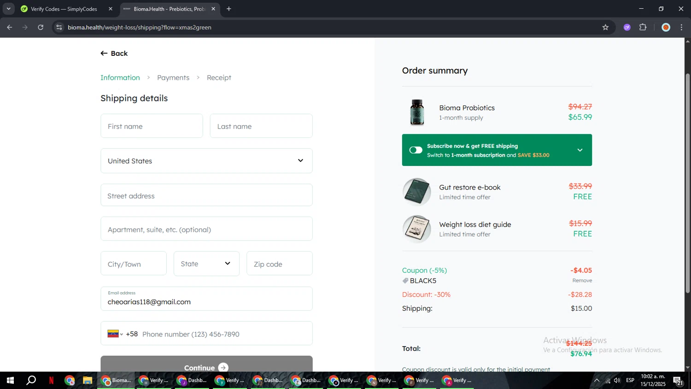
Task: Focus the First name field
Action: pyautogui.click(x=152, y=126)
